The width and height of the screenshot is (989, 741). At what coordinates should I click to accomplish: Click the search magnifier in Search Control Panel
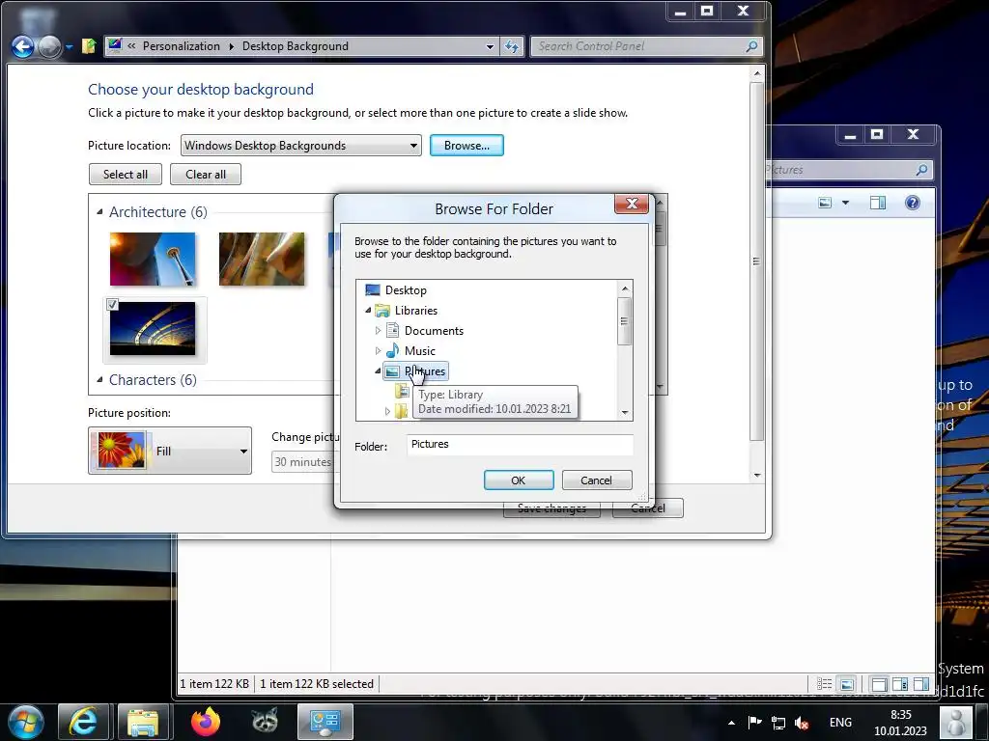pos(751,46)
